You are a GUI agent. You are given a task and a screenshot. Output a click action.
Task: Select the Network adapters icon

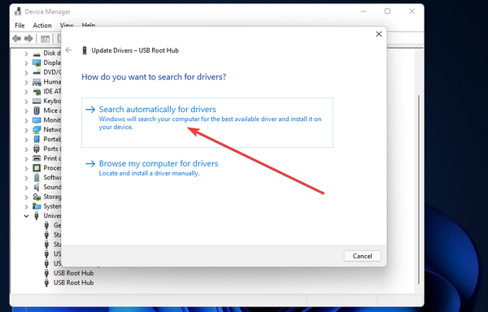pyautogui.click(x=37, y=129)
